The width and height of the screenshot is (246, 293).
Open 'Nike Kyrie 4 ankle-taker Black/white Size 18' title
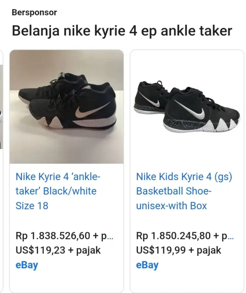pos(58,191)
